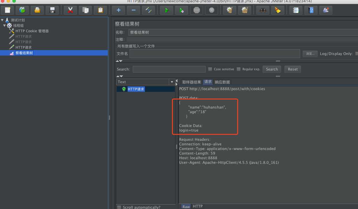Start the test with the green play icon

(166, 10)
